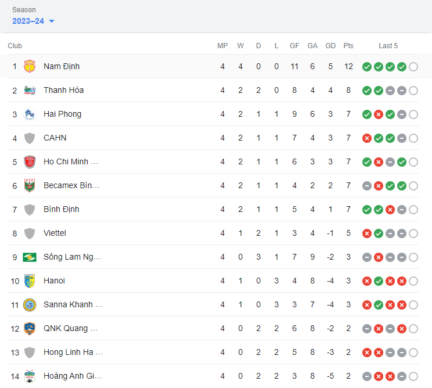Click the Becamex Bình Dương club crest
Viewport: 432px width, 388px height.
(30, 186)
